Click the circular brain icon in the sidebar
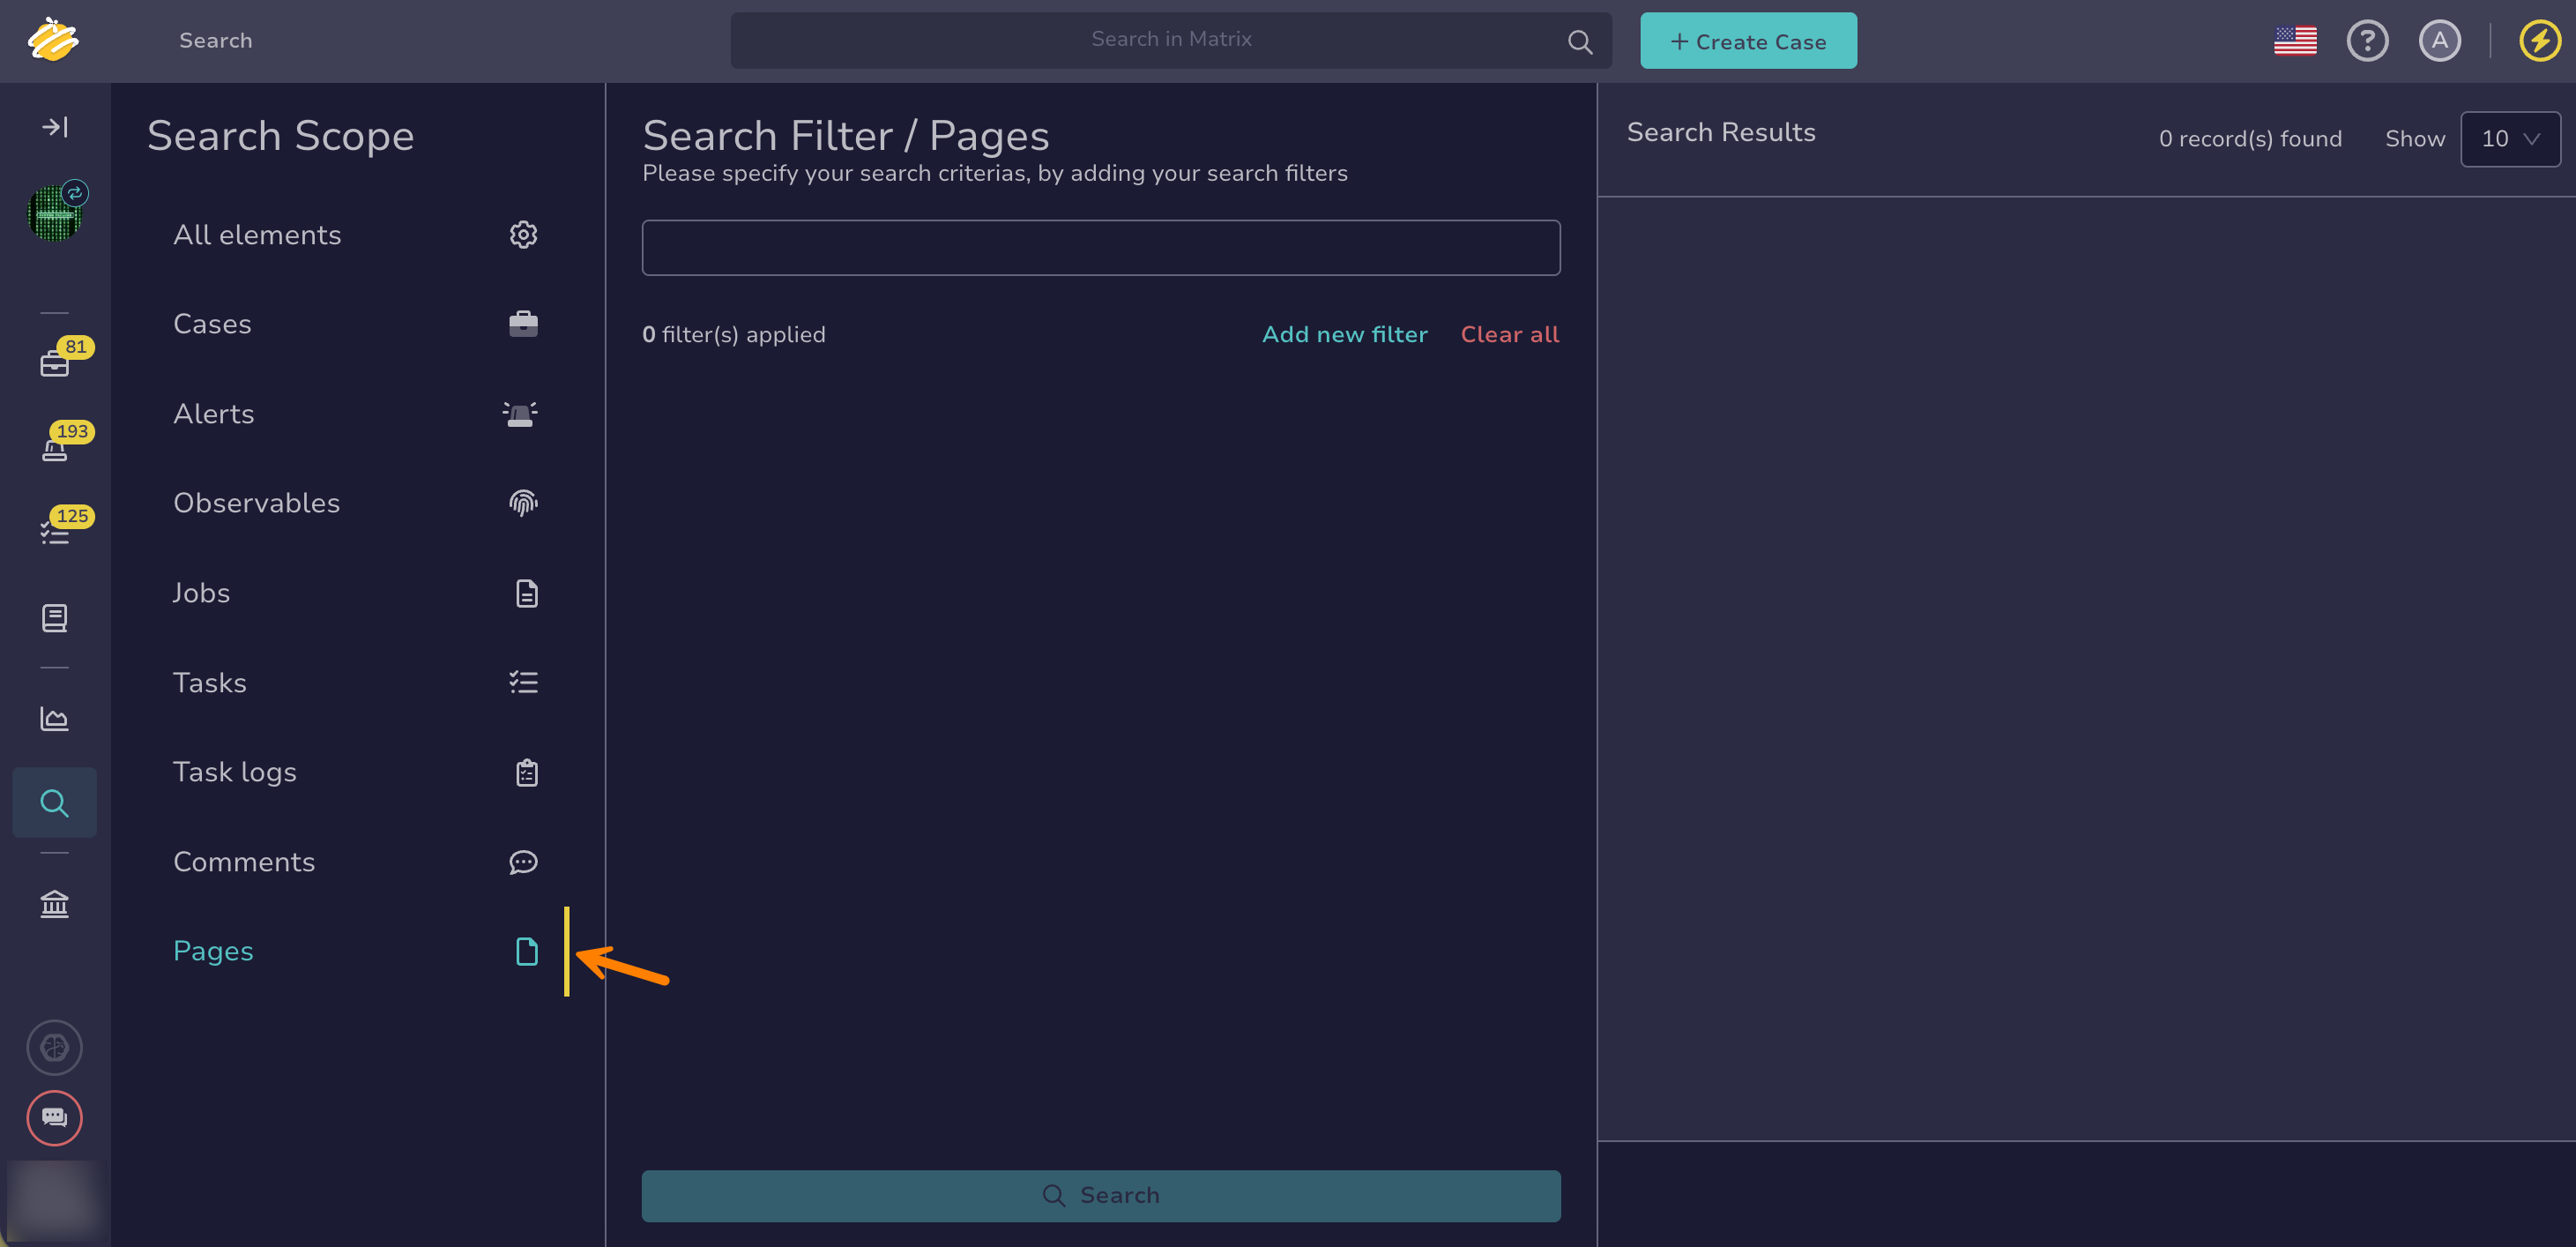The width and height of the screenshot is (2576, 1247). 55,1047
